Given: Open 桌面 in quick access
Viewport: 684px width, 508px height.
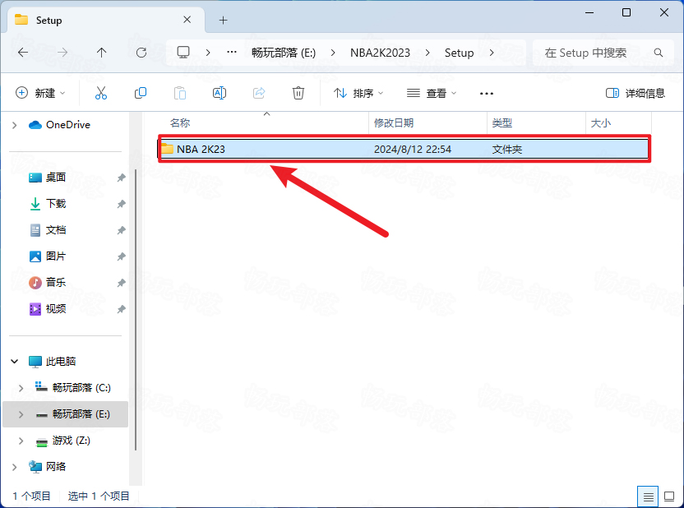Looking at the screenshot, I should click(47, 178).
